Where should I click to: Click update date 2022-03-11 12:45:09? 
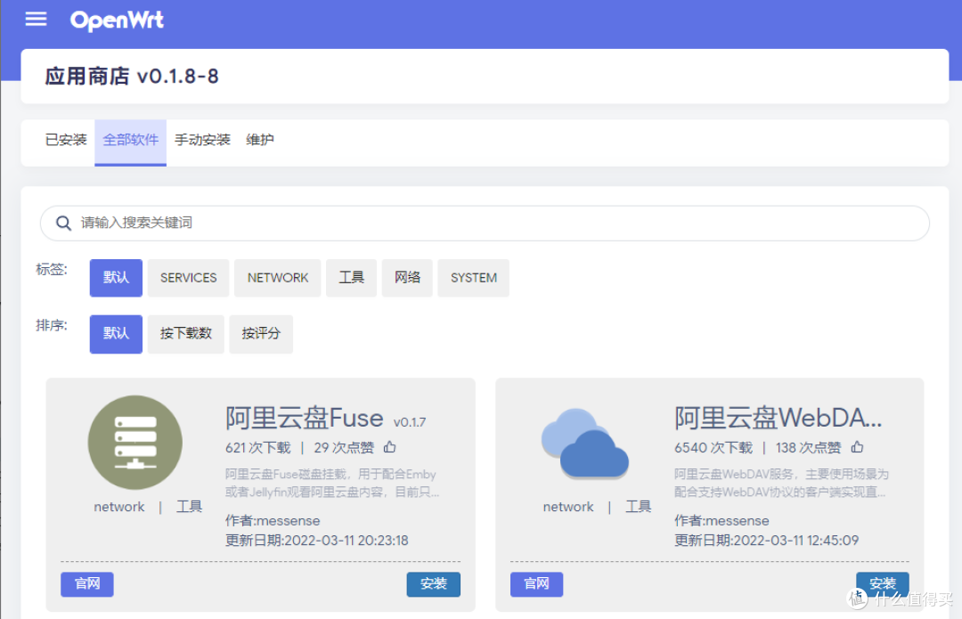(766, 541)
